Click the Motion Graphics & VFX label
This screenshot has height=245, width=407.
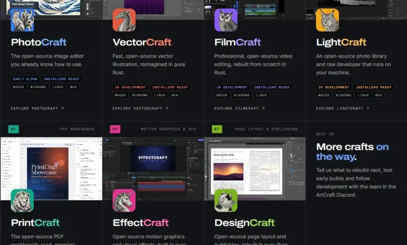169,129
